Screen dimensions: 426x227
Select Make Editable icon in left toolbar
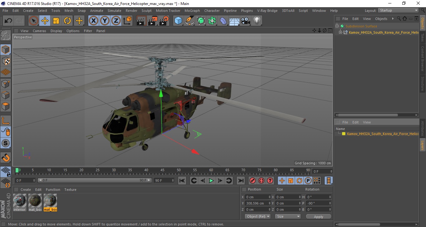6,35
